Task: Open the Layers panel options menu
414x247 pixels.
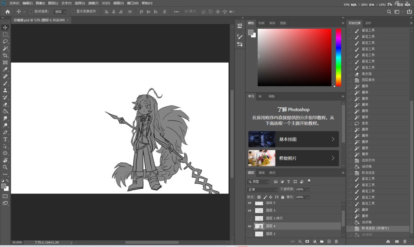Action: [343, 173]
